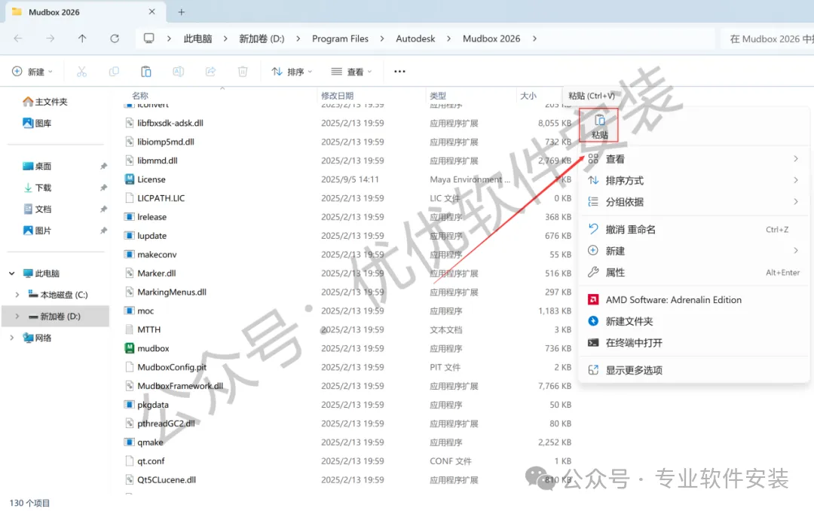Viewport: 814px width, 511px height.
Task: Select the LICPATH.LIC file
Action: [x=161, y=198]
